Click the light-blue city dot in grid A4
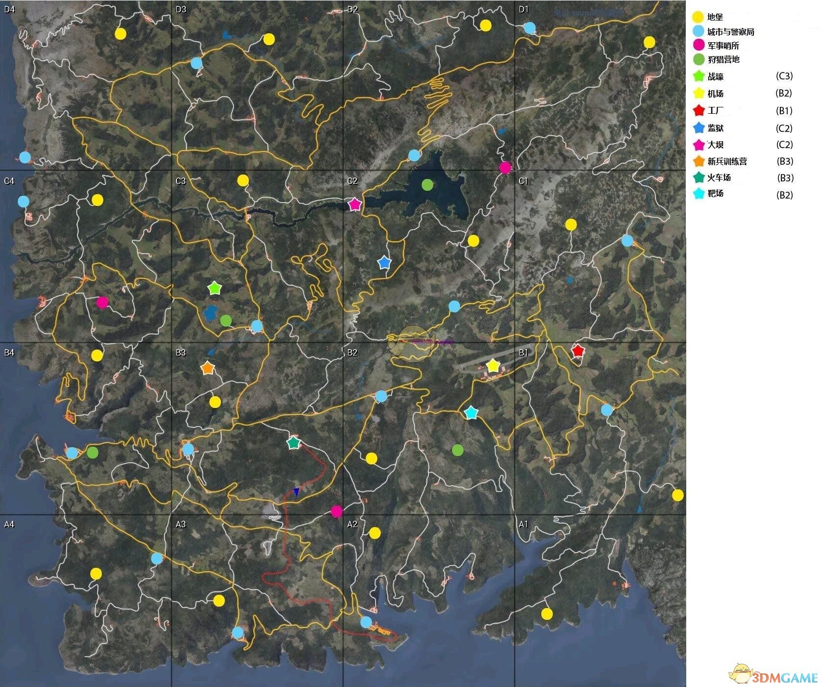The width and height of the screenshot is (823, 687). pos(157,558)
